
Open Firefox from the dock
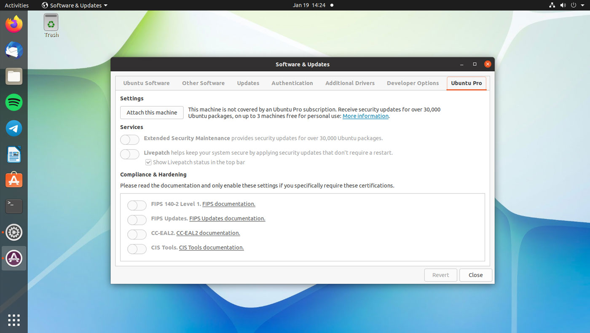click(x=14, y=24)
